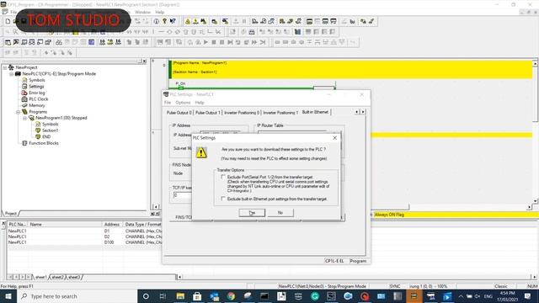Click the Error log tree icon
Viewport: 539px width, 303px height.
24,93
